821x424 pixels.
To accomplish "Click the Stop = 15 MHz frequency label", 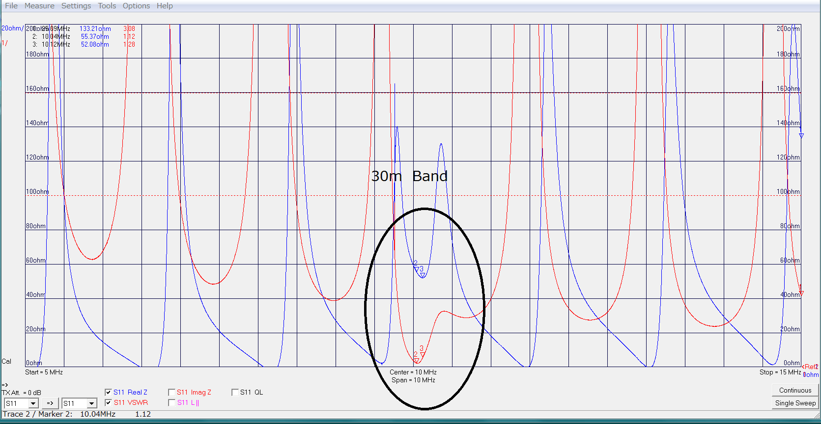I will point(780,372).
